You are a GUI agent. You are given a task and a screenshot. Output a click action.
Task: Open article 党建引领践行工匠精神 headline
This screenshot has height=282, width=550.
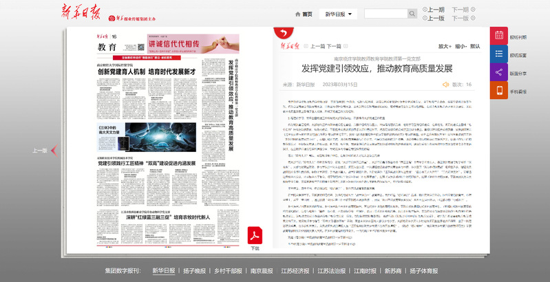(146, 163)
